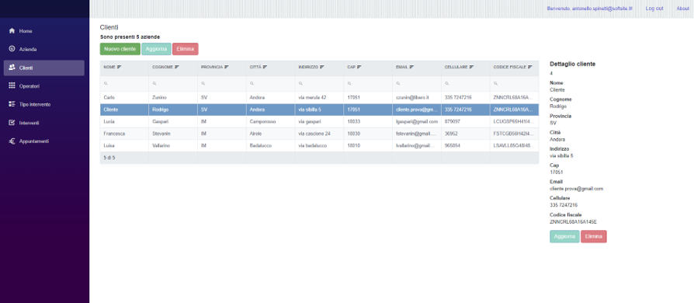This screenshot has width=694, height=303.
Task: Click the via cascione 24 address cell
Action: pos(319,134)
